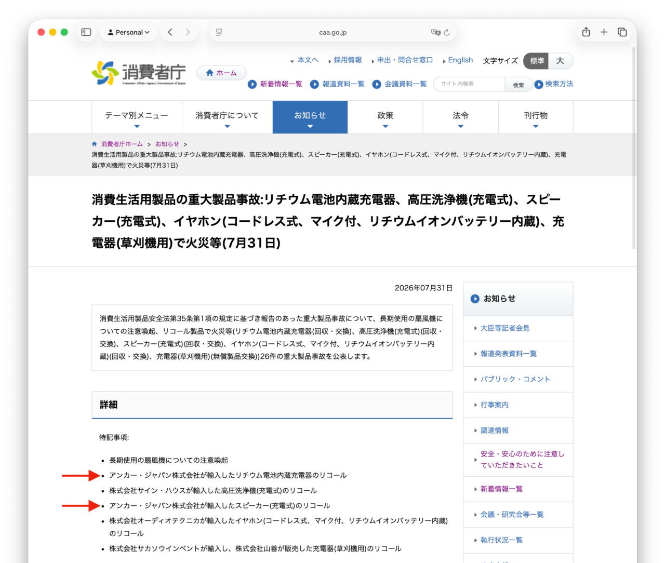This screenshot has width=665, height=563.
Task: Open 会議・研究会等一覧 sidebar link
Action: tap(512, 514)
